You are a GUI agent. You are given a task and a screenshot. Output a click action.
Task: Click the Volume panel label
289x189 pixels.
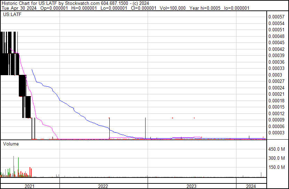point(11,144)
